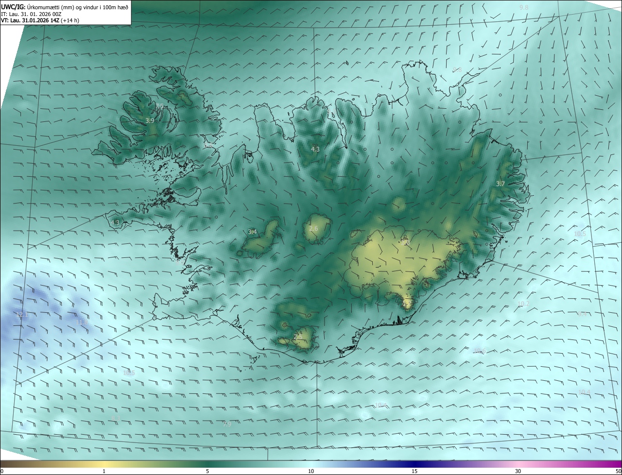Click the 0 tick on the color scale
This screenshot has height=475, width=622.
pyautogui.click(x=2, y=471)
